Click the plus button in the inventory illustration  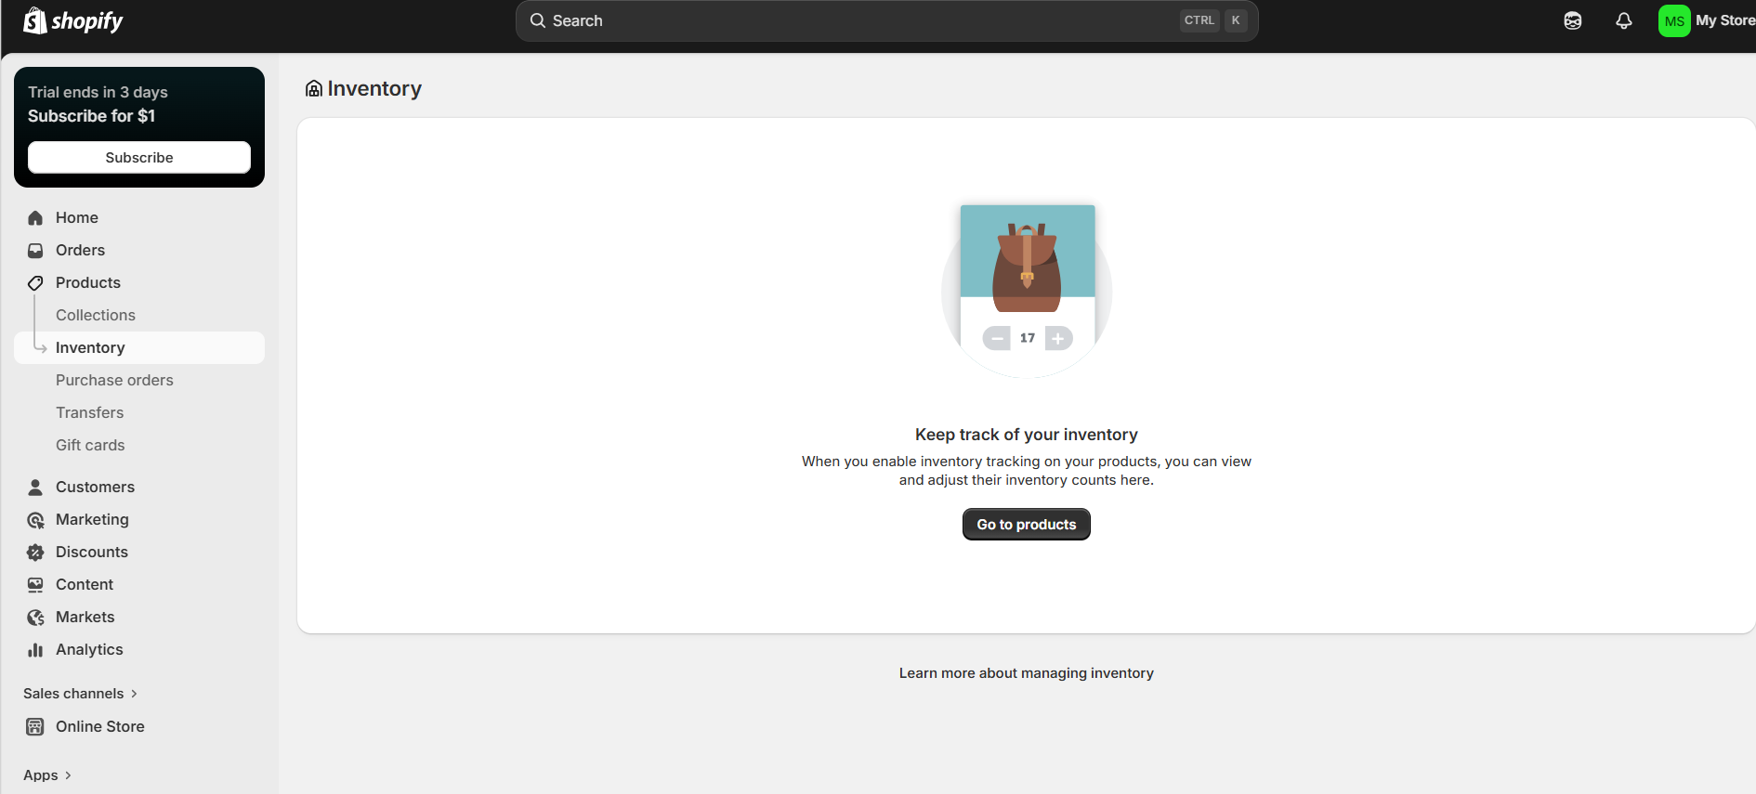[x=1058, y=338]
